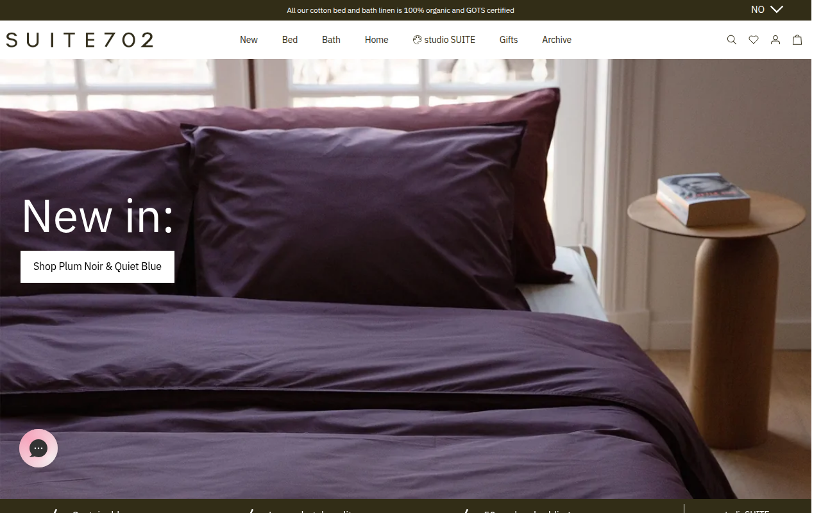Screen dimensions: 821x513
Task: Open the Bath menu item
Action: tap(331, 40)
